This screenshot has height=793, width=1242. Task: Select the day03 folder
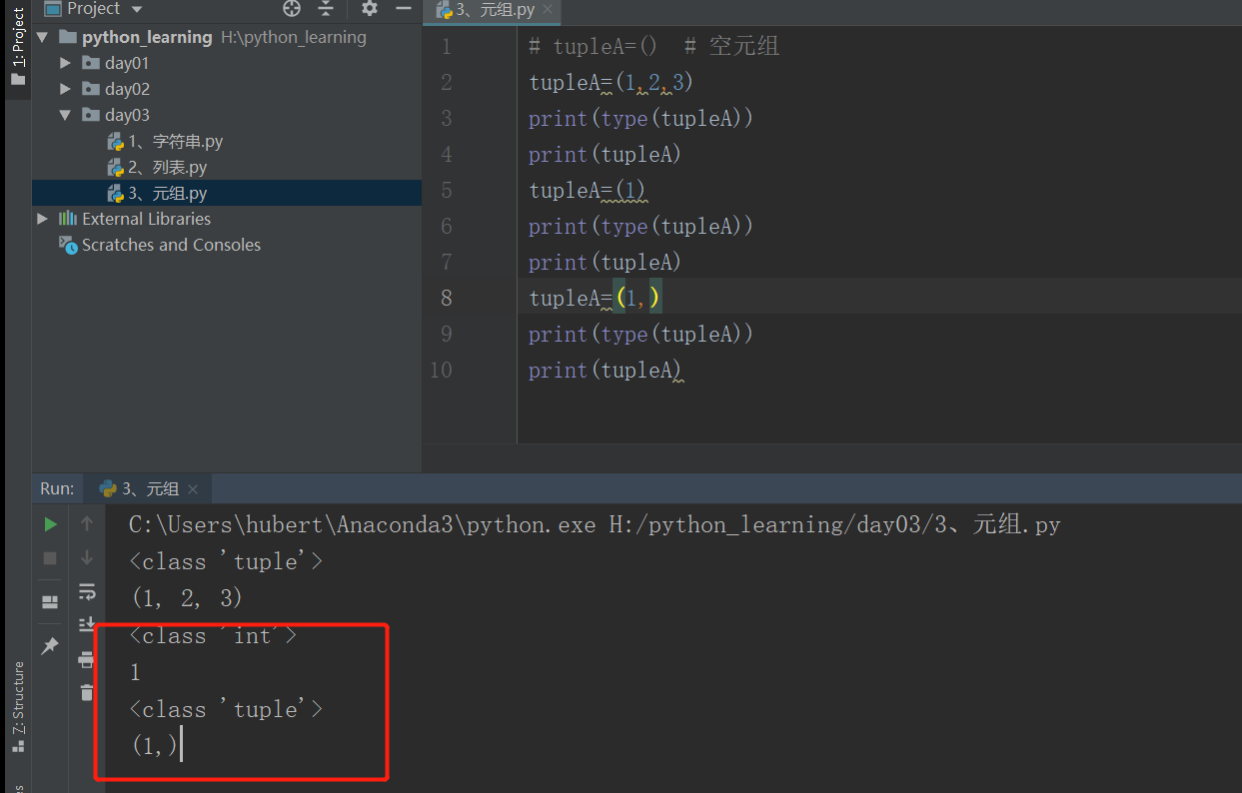click(x=127, y=115)
